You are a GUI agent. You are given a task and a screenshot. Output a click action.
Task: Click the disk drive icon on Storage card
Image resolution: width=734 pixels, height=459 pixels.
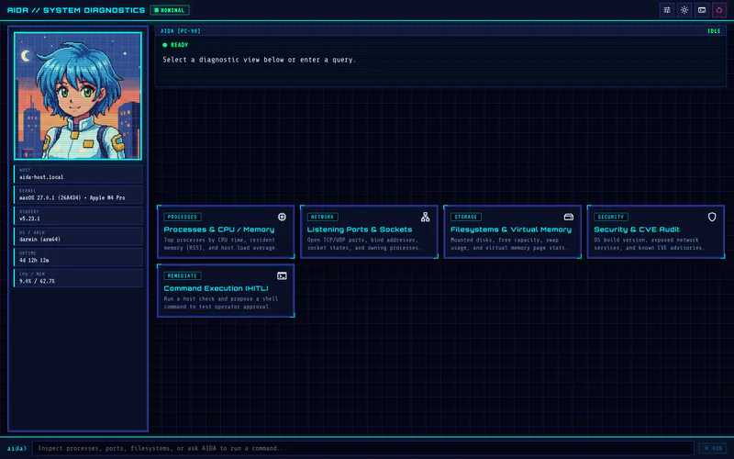point(568,217)
